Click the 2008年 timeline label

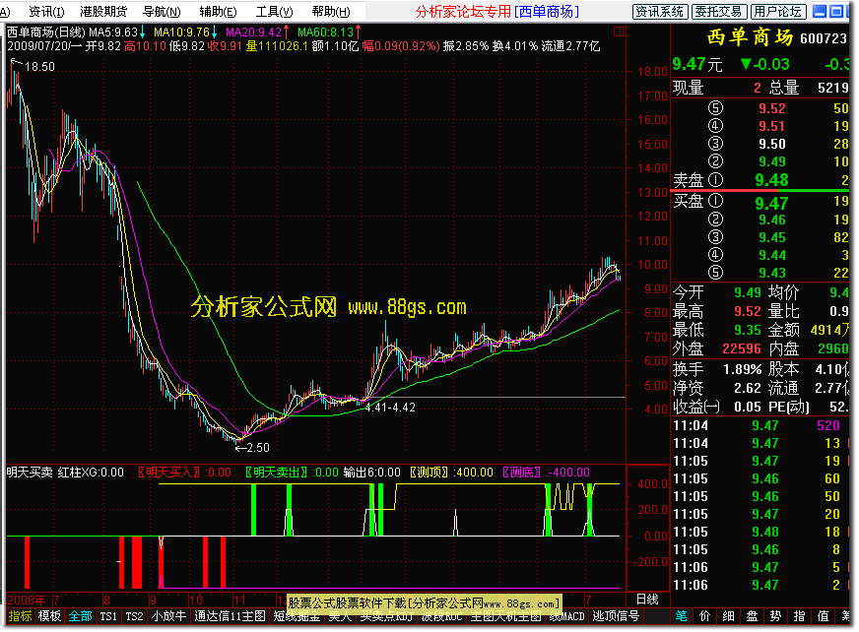(27, 600)
